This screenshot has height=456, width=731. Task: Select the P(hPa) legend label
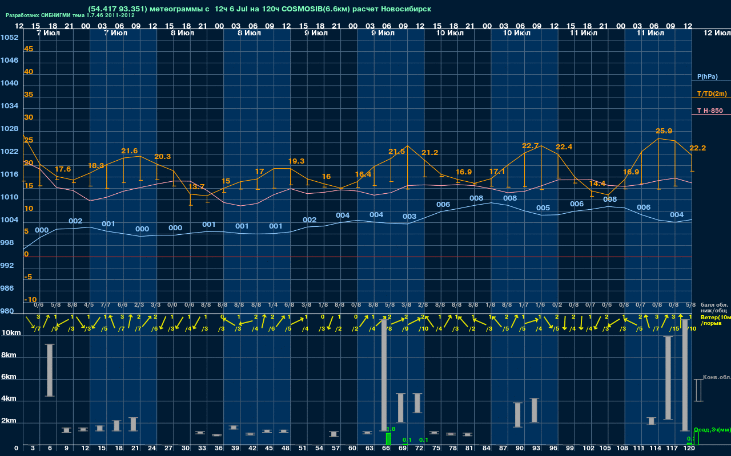click(708, 76)
